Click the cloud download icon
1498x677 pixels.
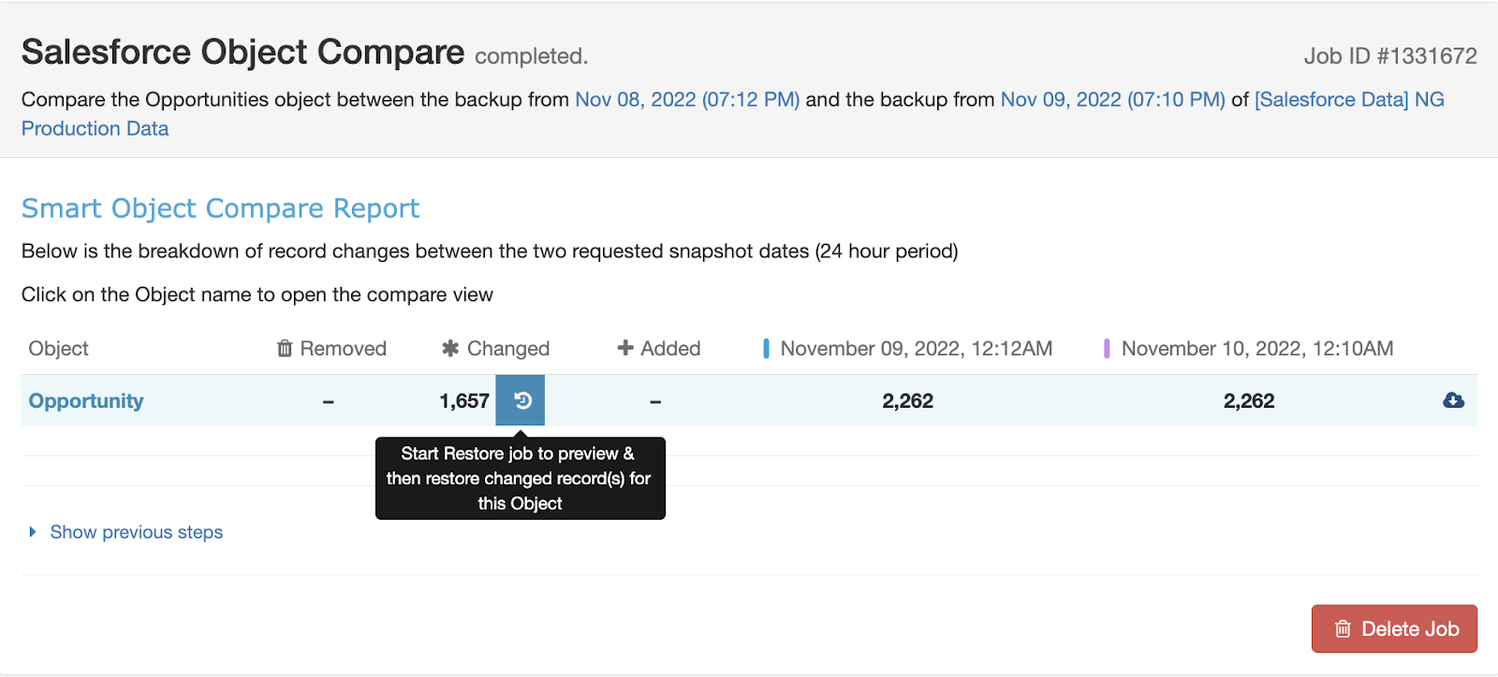[x=1453, y=400]
